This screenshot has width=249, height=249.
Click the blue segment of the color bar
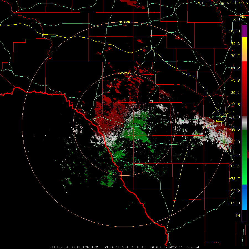244,197
